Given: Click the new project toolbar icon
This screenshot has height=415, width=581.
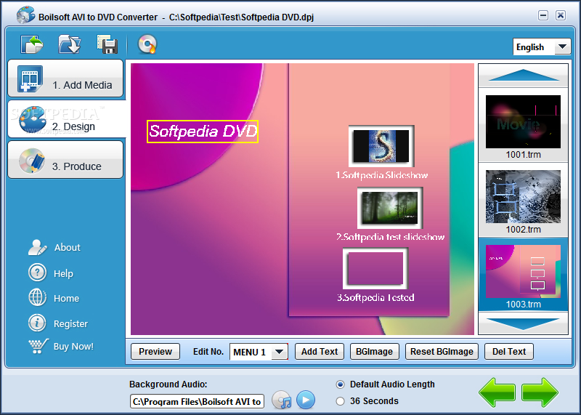Looking at the screenshot, I should pyautogui.click(x=31, y=45).
